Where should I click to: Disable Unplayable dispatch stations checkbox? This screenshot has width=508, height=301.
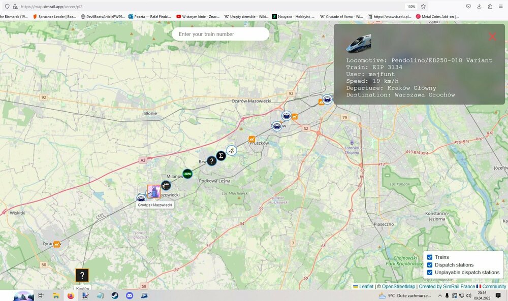click(x=430, y=273)
